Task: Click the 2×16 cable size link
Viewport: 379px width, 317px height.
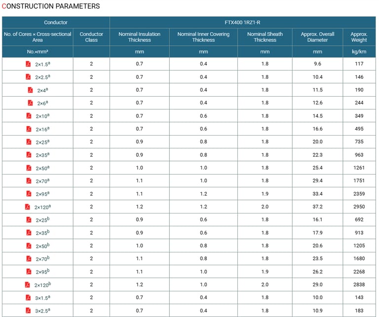Action: [x=42, y=129]
